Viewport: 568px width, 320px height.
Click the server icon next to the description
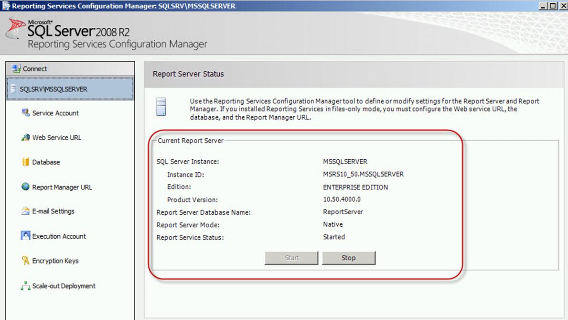(x=161, y=107)
